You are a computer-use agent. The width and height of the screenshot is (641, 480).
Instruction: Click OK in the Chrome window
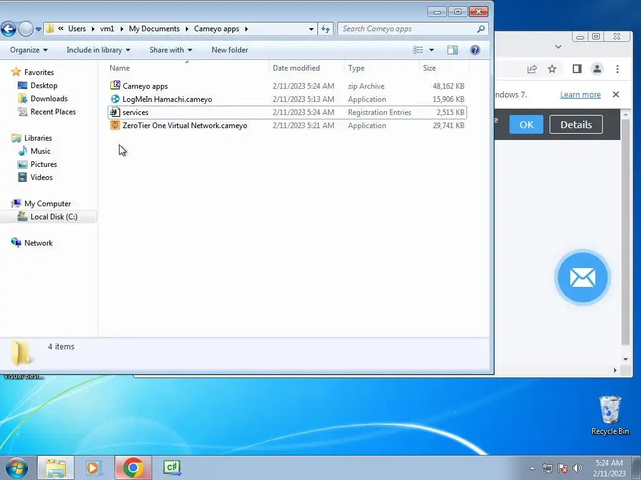[x=526, y=124]
